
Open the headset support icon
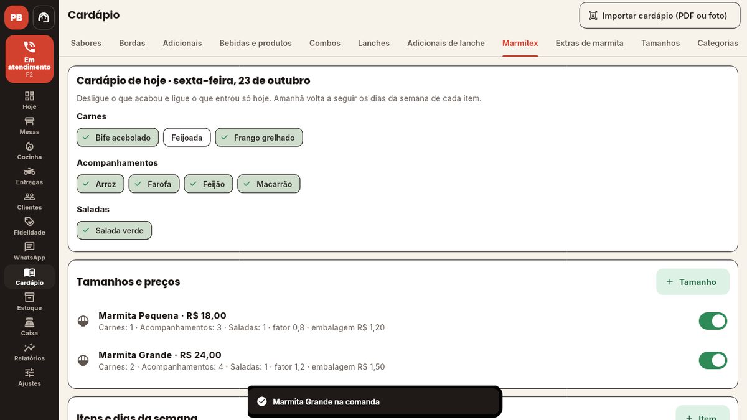(44, 17)
